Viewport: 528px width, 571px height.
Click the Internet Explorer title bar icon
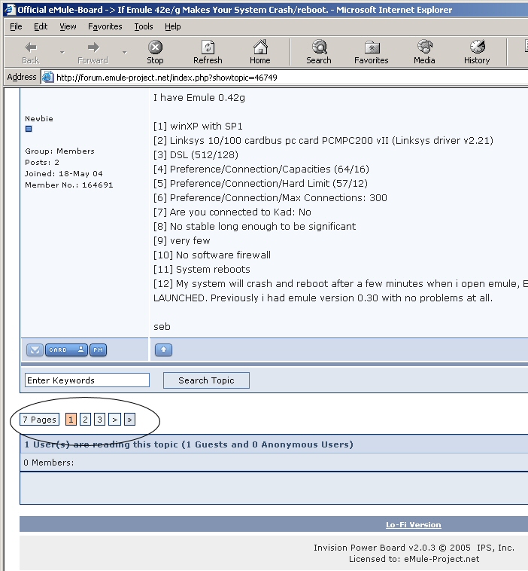(x=10, y=10)
